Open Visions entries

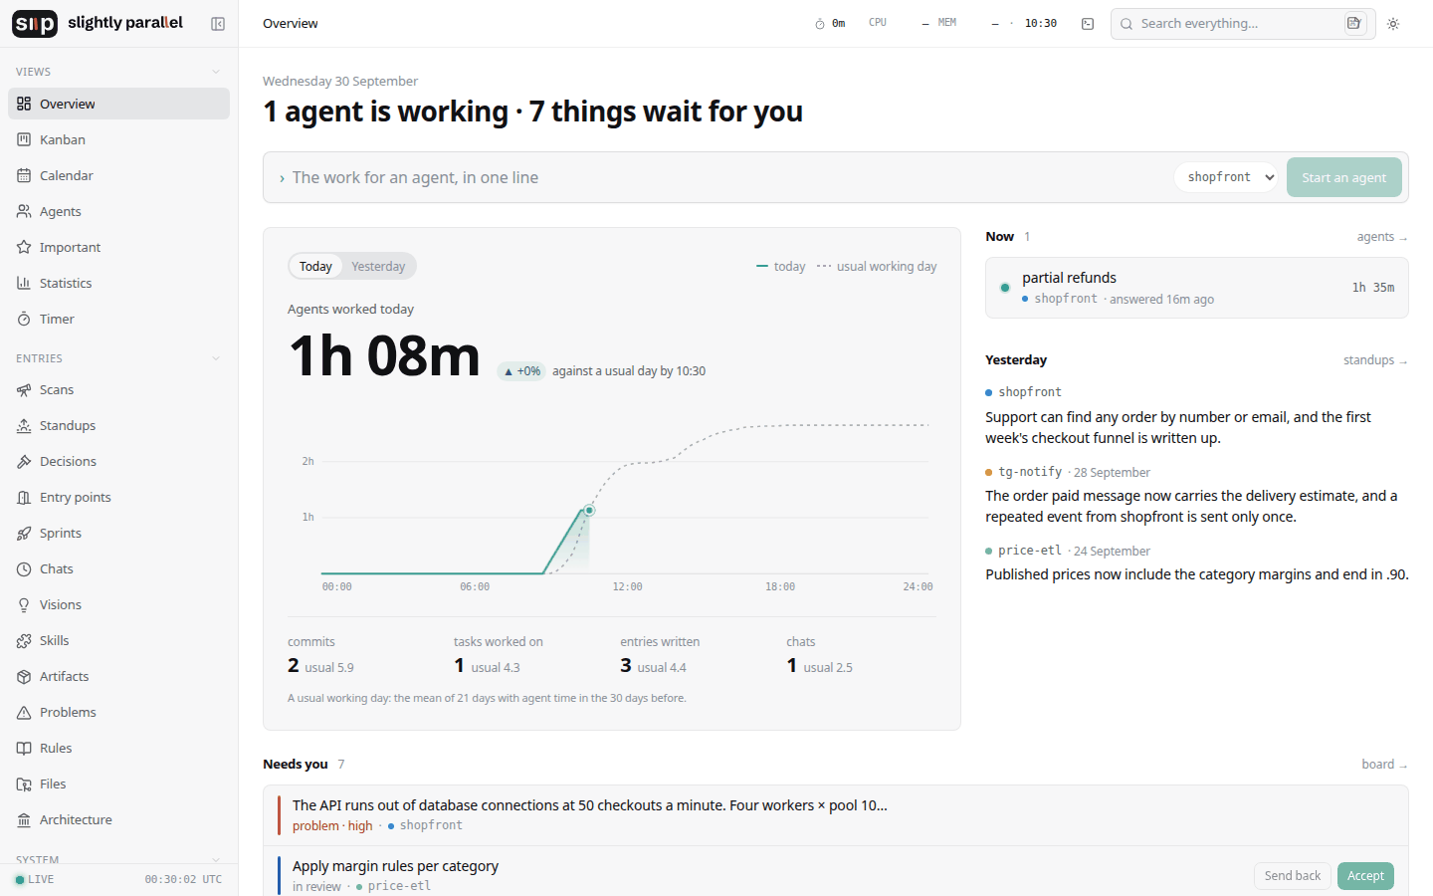click(118, 604)
